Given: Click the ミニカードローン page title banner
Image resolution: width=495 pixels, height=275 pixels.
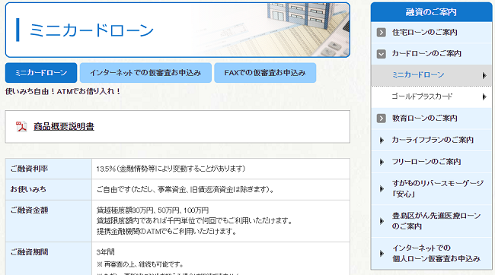Looking at the screenshot, I should click(177, 30).
